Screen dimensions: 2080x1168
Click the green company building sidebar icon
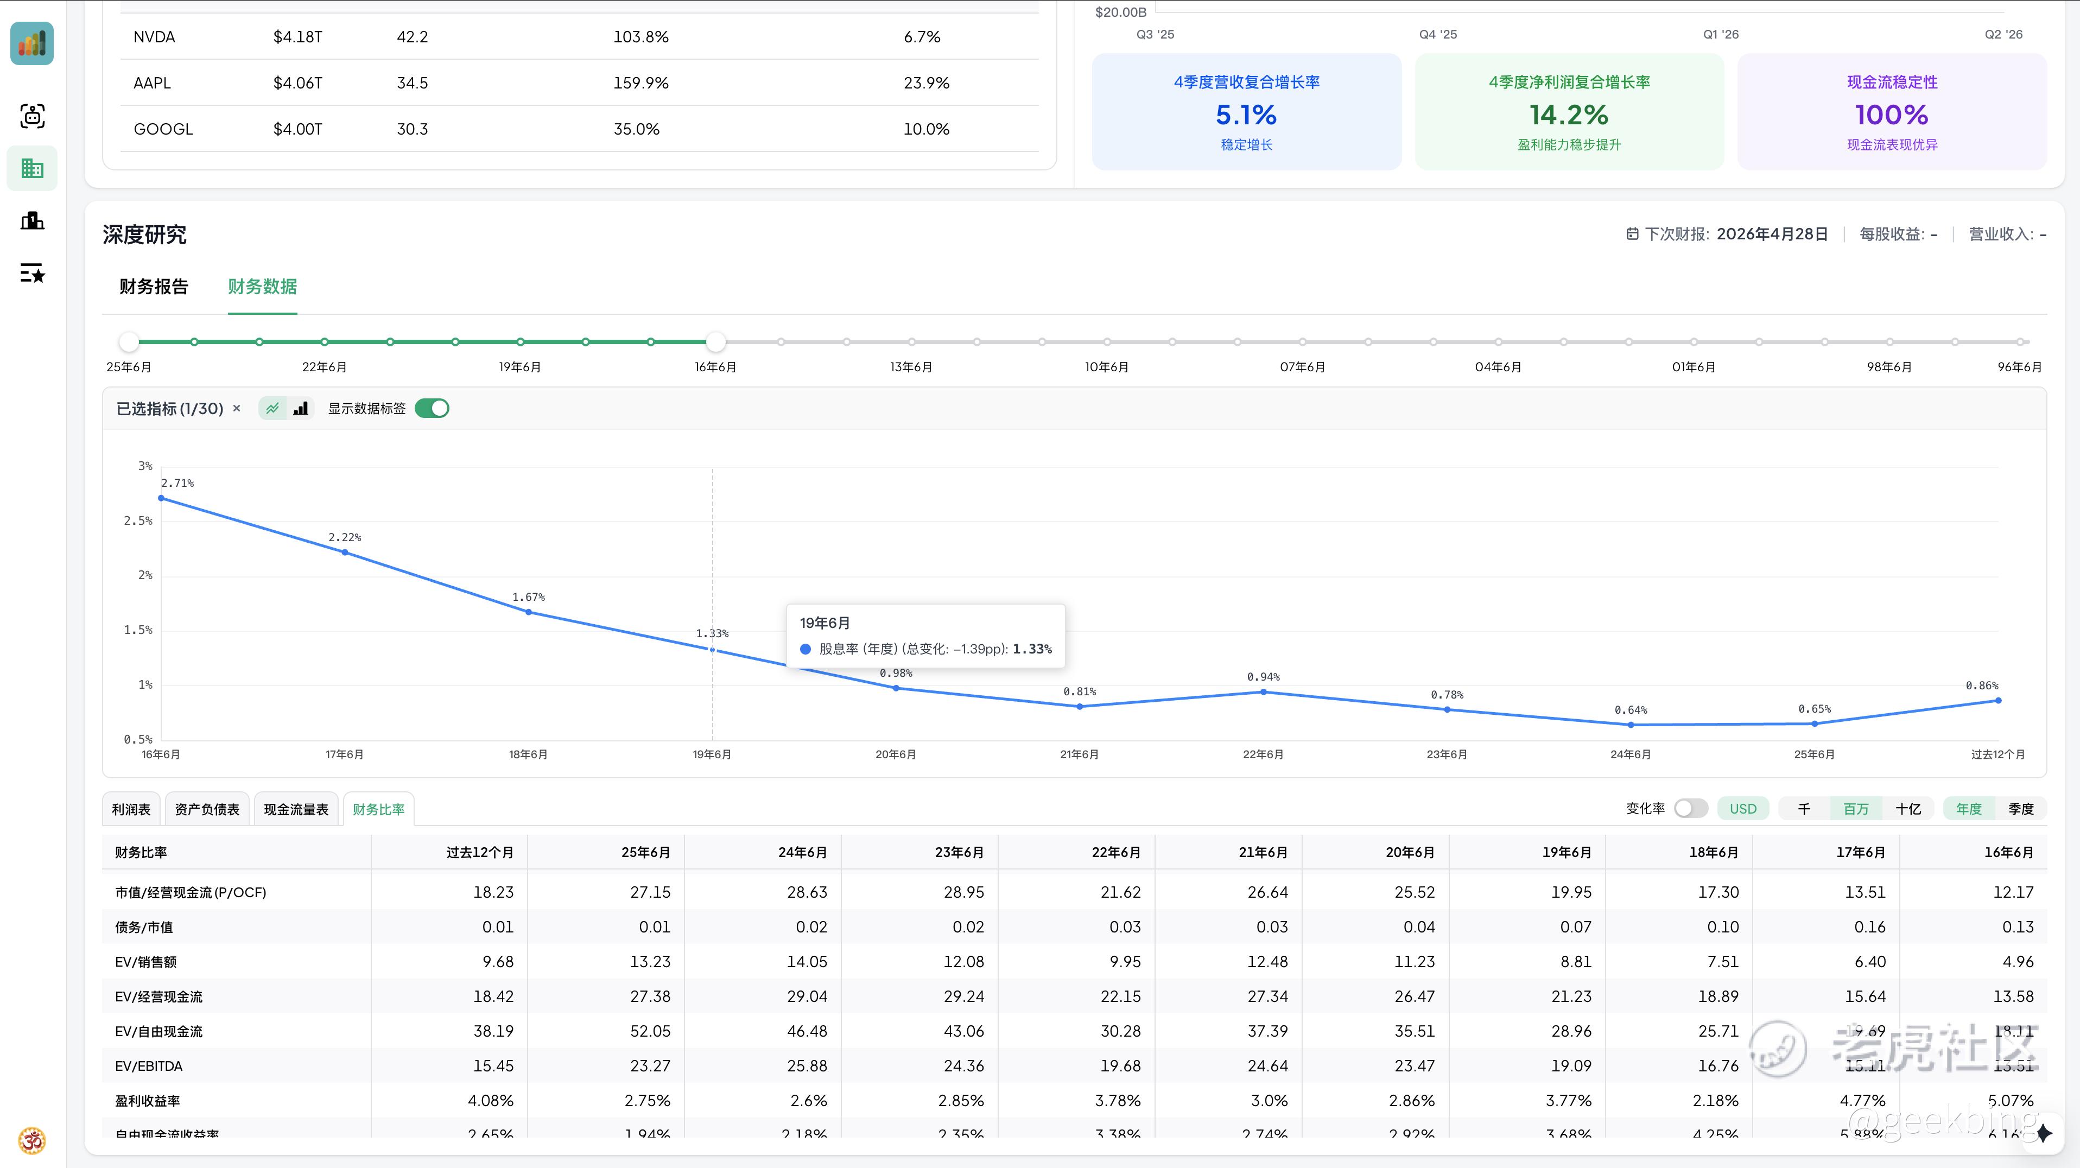(33, 169)
